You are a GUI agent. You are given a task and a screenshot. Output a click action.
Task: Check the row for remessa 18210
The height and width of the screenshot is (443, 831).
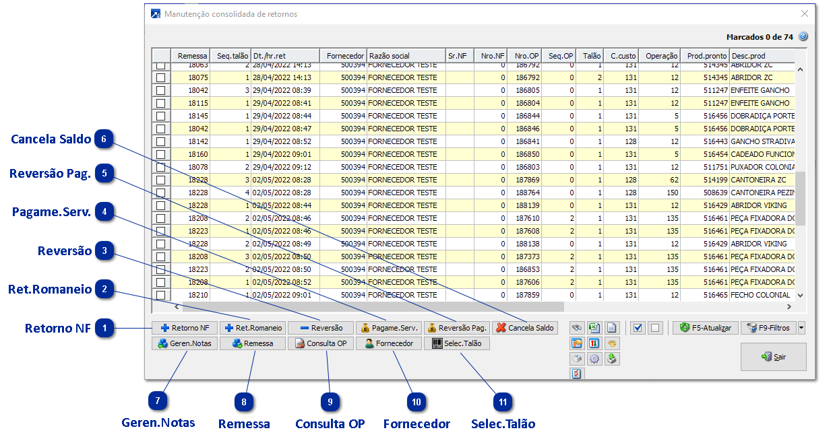point(160,295)
